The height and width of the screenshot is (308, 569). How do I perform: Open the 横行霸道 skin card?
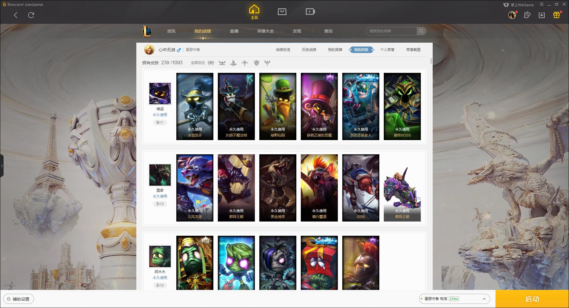tap(319, 188)
